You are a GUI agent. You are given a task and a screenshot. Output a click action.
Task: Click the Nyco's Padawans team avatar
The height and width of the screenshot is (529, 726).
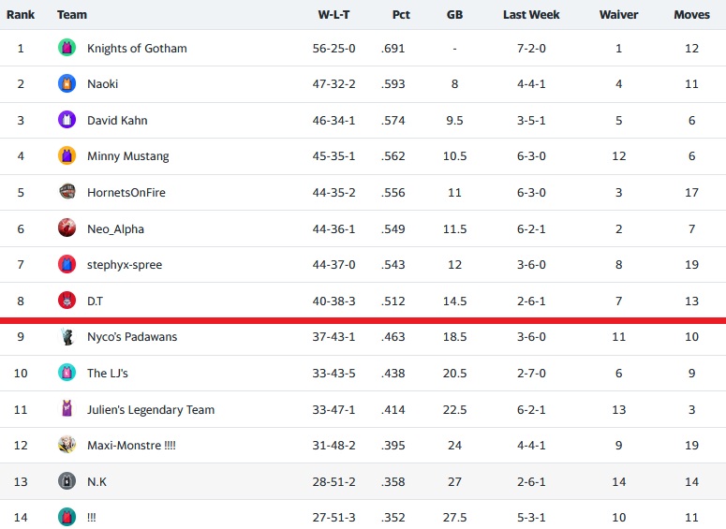(67, 337)
